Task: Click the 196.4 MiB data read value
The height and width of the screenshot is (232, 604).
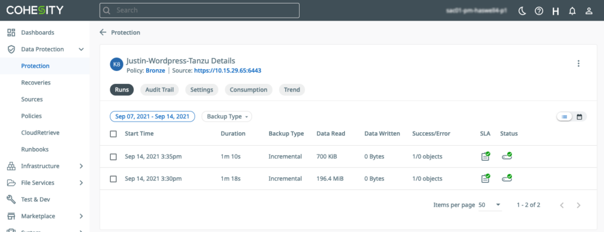Action: (330, 179)
